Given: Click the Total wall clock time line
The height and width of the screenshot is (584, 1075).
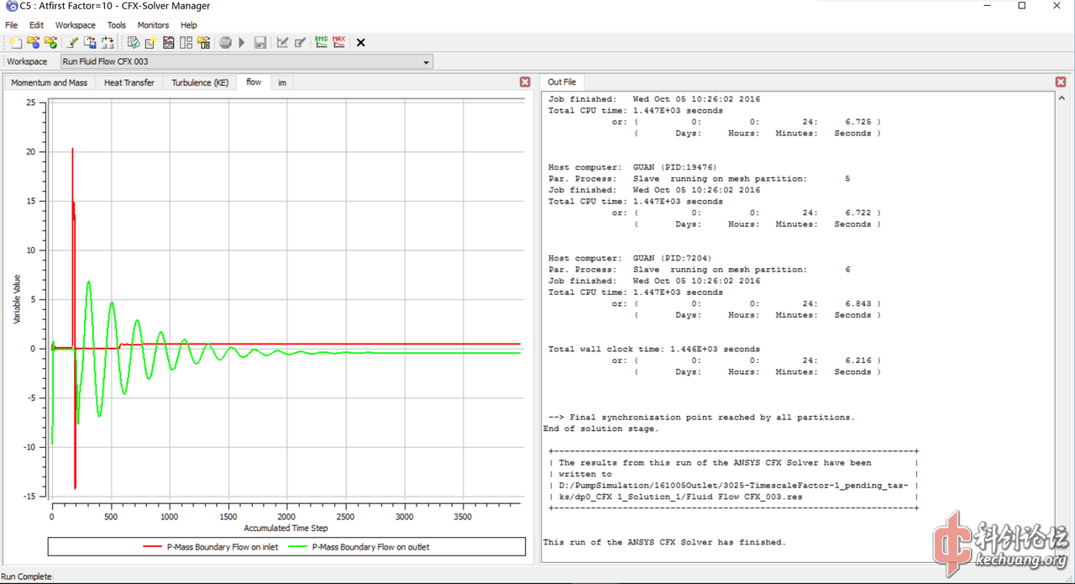Looking at the screenshot, I should (654, 349).
